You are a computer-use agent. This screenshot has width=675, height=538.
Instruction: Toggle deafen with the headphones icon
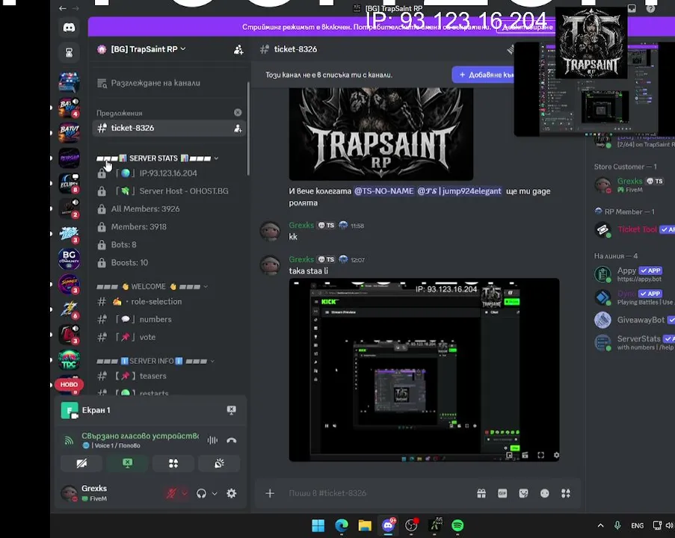[201, 493]
